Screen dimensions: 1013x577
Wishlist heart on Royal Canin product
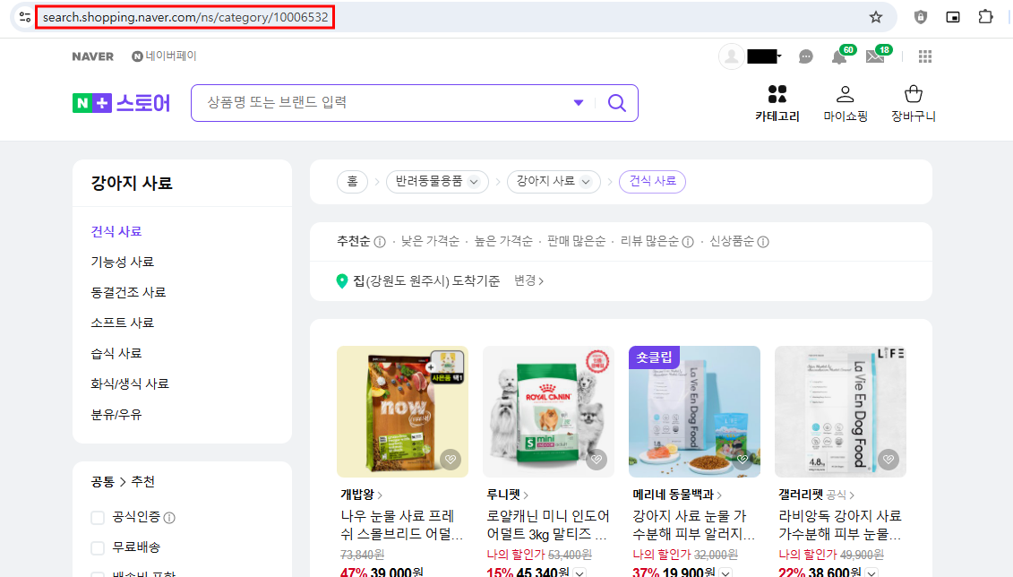(597, 460)
